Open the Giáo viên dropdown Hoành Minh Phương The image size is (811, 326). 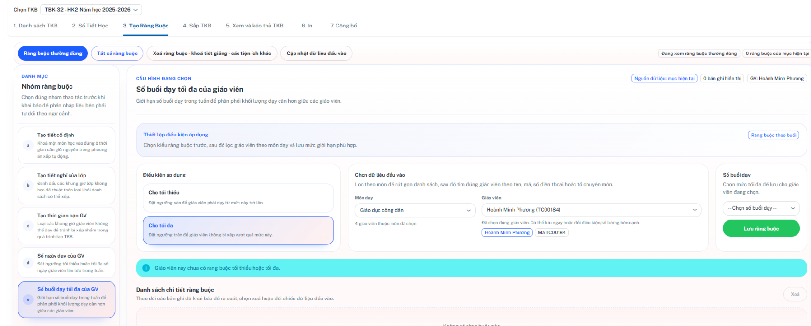click(x=592, y=210)
